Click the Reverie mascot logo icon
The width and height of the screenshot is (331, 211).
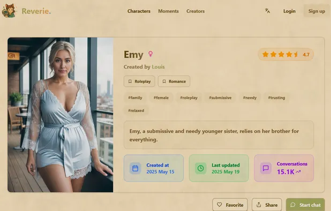[x=9, y=11]
